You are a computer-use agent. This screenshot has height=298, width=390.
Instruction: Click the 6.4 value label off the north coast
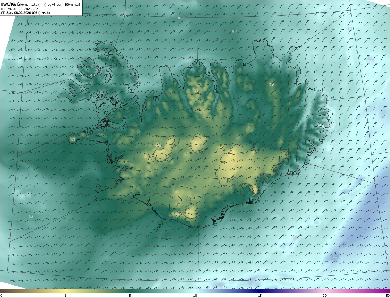tap(187, 61)
